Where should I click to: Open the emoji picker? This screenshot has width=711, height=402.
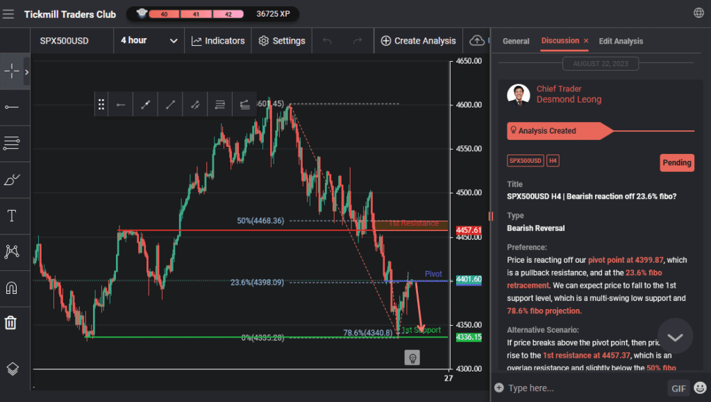coord(700,388)
